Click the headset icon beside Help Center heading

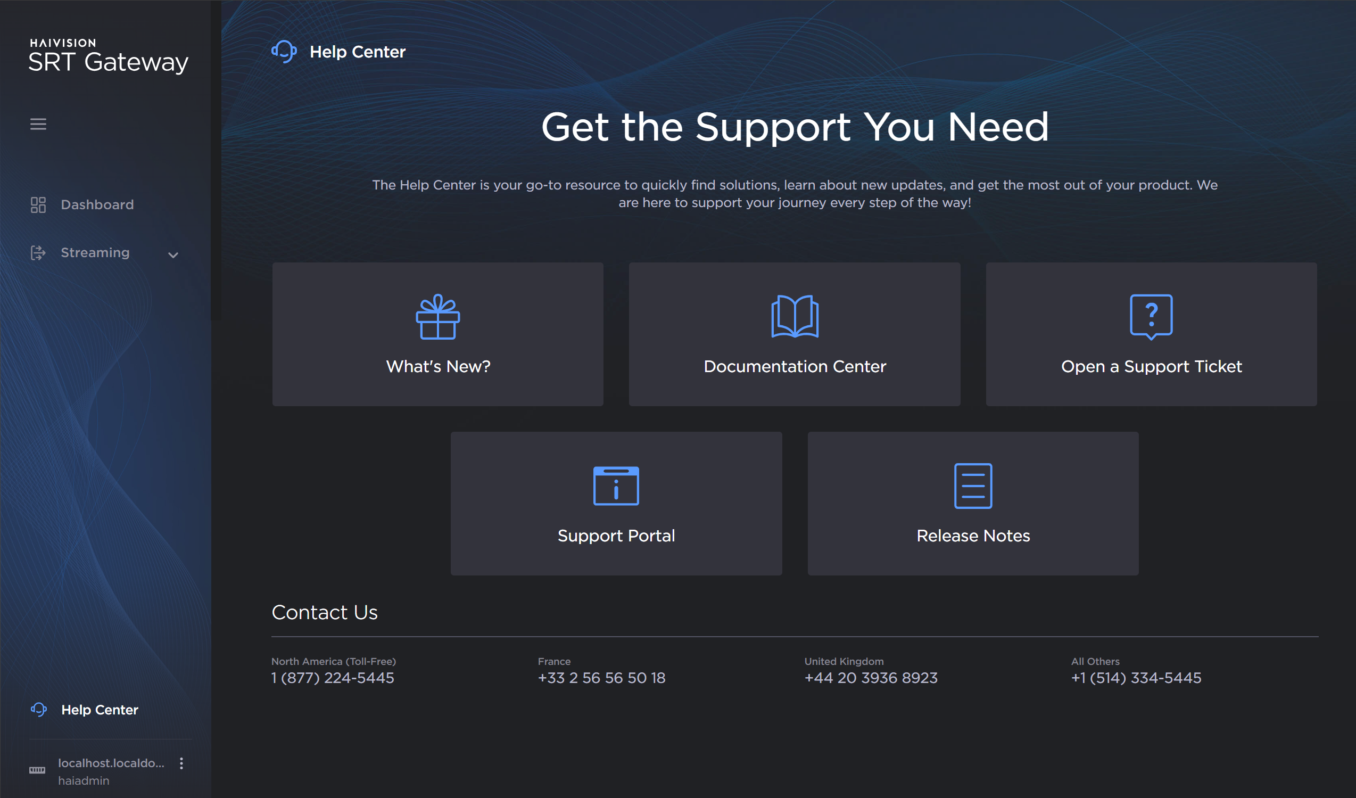point(284,52)
